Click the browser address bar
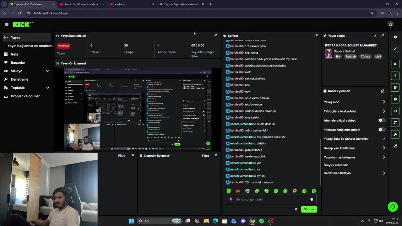Image resolution: width=402 pixels, height=226 pixels. pyautogui.click(x=198, y=13)
